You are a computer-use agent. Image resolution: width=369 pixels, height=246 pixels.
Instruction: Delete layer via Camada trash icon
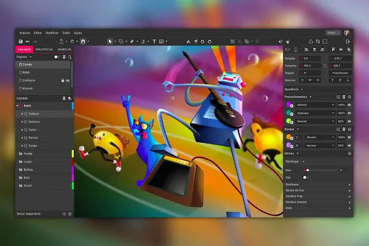click(64, 98)
